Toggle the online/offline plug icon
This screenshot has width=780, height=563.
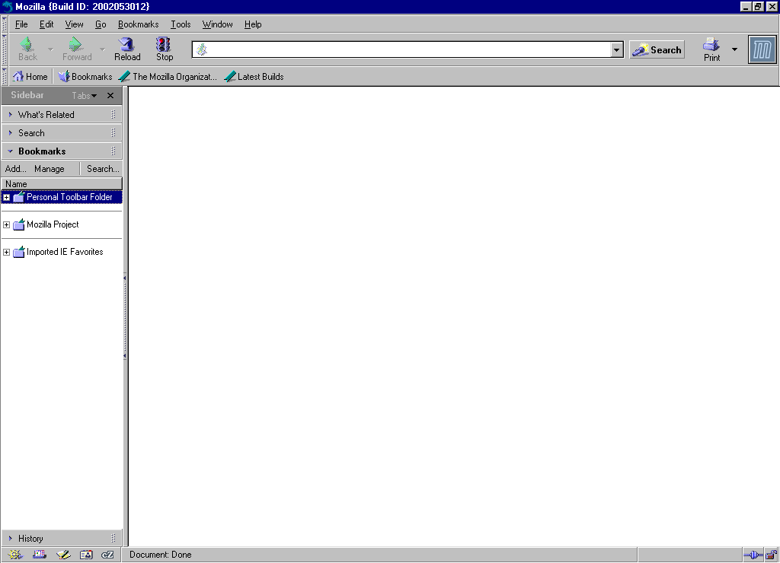click(753, 555)
